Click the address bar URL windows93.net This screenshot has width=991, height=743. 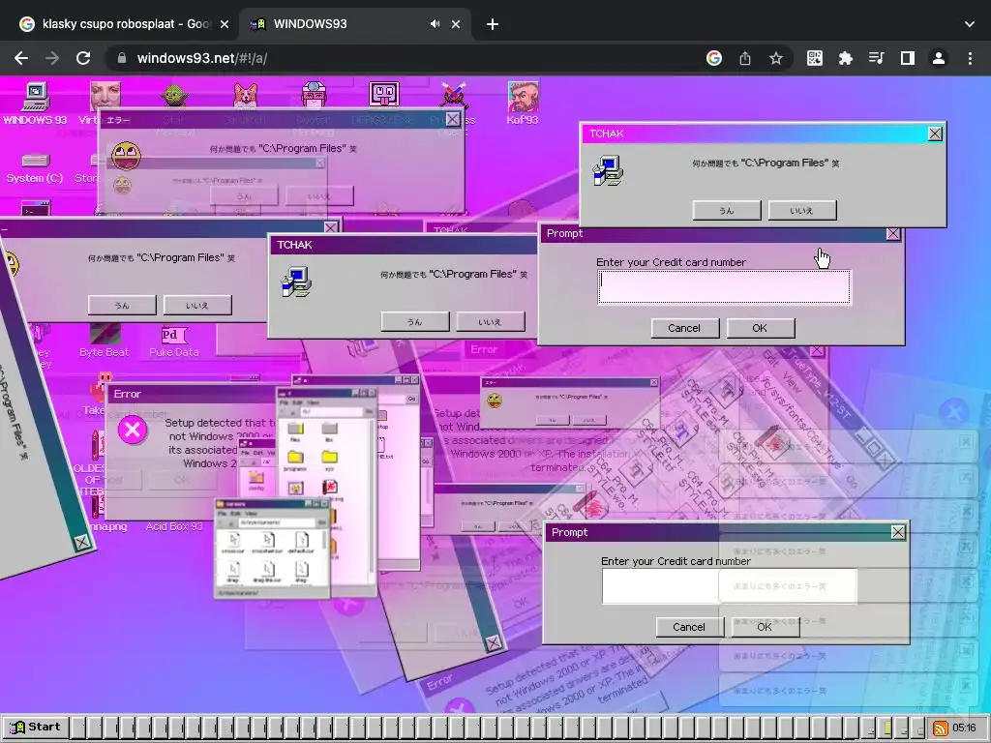click(x=202, y=58)
